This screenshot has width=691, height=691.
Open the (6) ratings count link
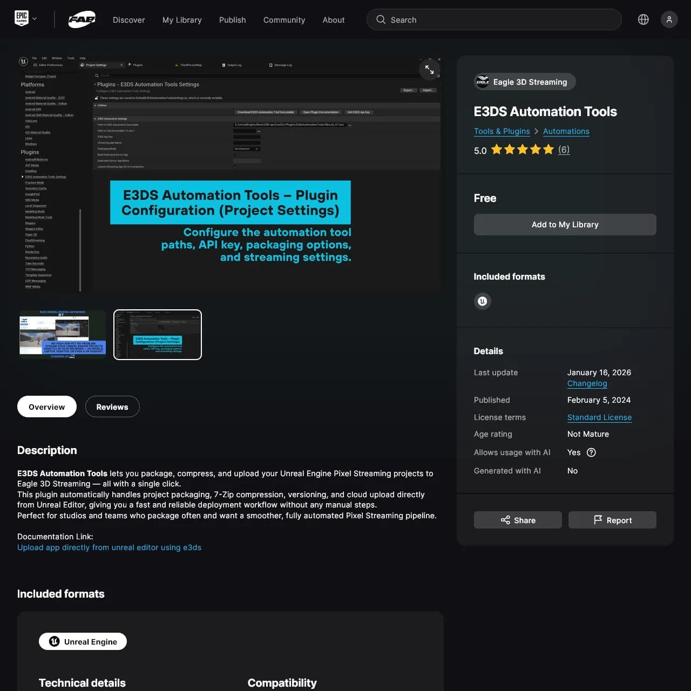click(564, 150)
